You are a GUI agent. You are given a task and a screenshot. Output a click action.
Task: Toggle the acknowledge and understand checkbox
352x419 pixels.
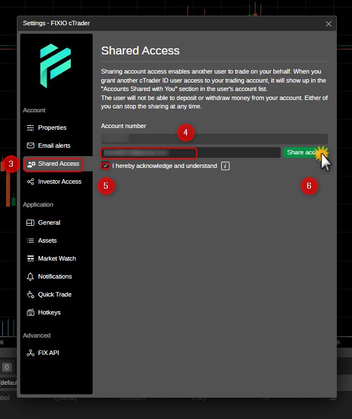[x=106, y=166]
